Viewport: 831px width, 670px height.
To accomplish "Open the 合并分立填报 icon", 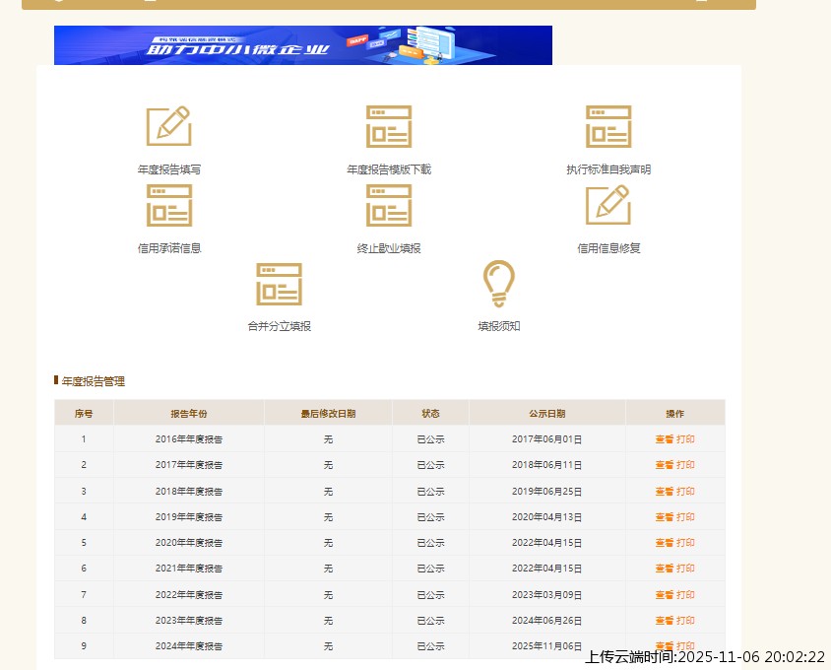I will coord(279,284).
